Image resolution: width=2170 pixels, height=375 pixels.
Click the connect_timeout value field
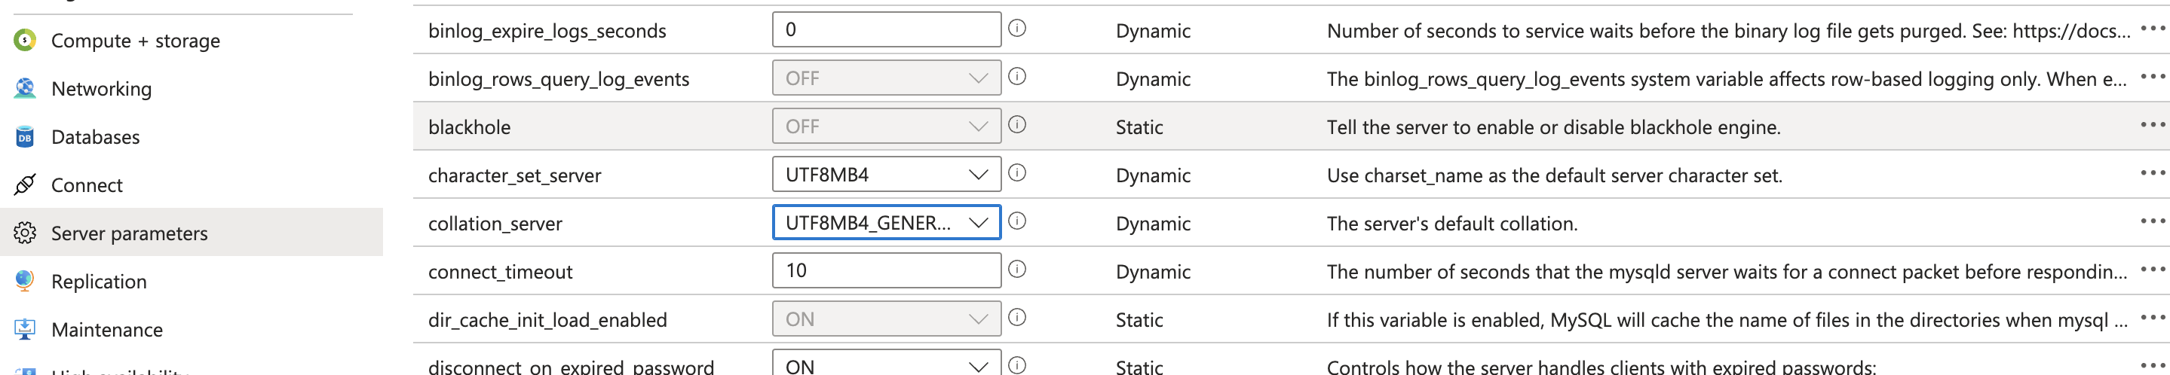point(886,270)
